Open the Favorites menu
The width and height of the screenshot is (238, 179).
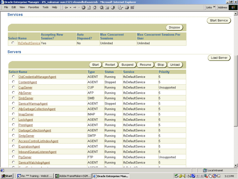coord(34,7)
